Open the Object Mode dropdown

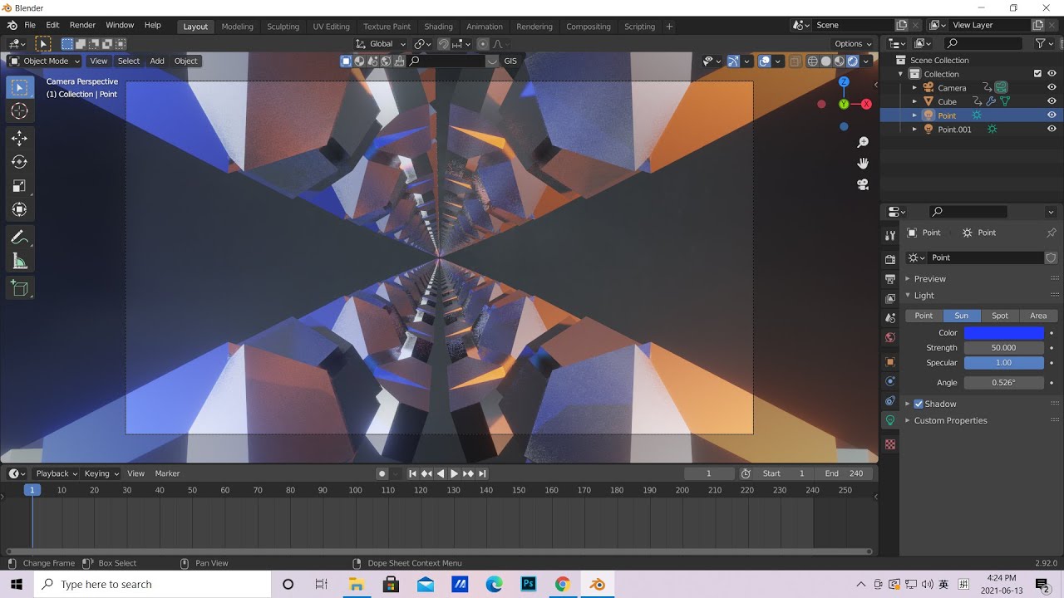45,61
